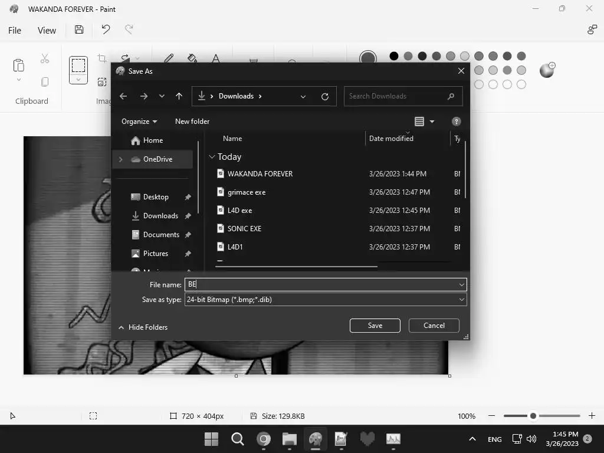Screen dimensions: 604x453
Task: Click the search magnifier in Search Downloads
Action: [x=451, y=96]
